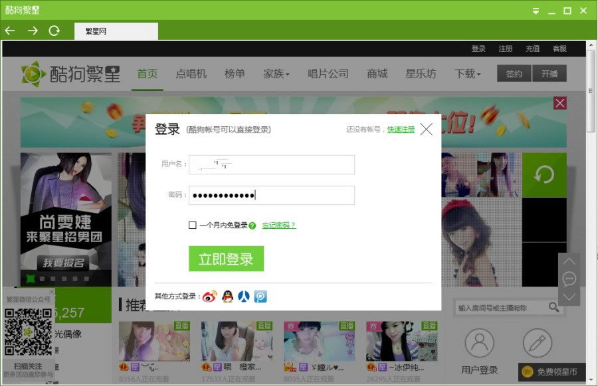Click the search magnifier icon
The height and width of the screenshot is (386, 598).
(553, 307)
